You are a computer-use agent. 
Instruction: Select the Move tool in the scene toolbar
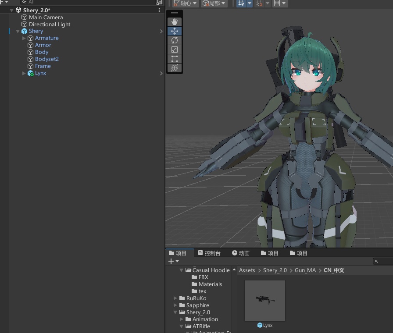pos(175,31)
